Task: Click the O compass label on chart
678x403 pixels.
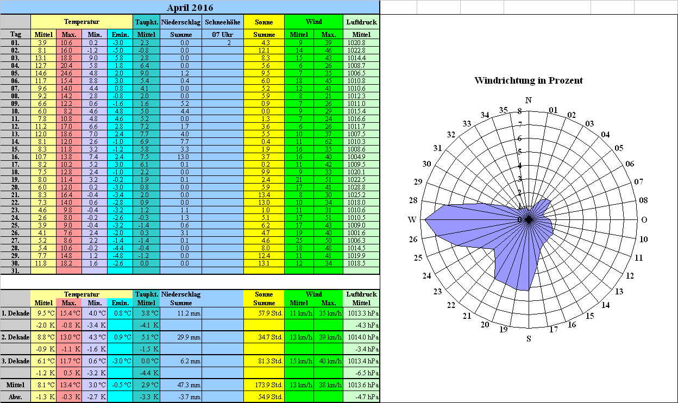Action: (x=644, y=220)
